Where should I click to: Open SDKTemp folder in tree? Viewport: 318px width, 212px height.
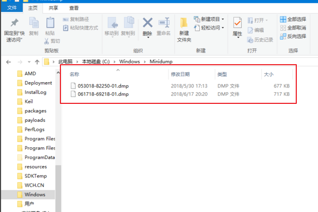point(36,176)
